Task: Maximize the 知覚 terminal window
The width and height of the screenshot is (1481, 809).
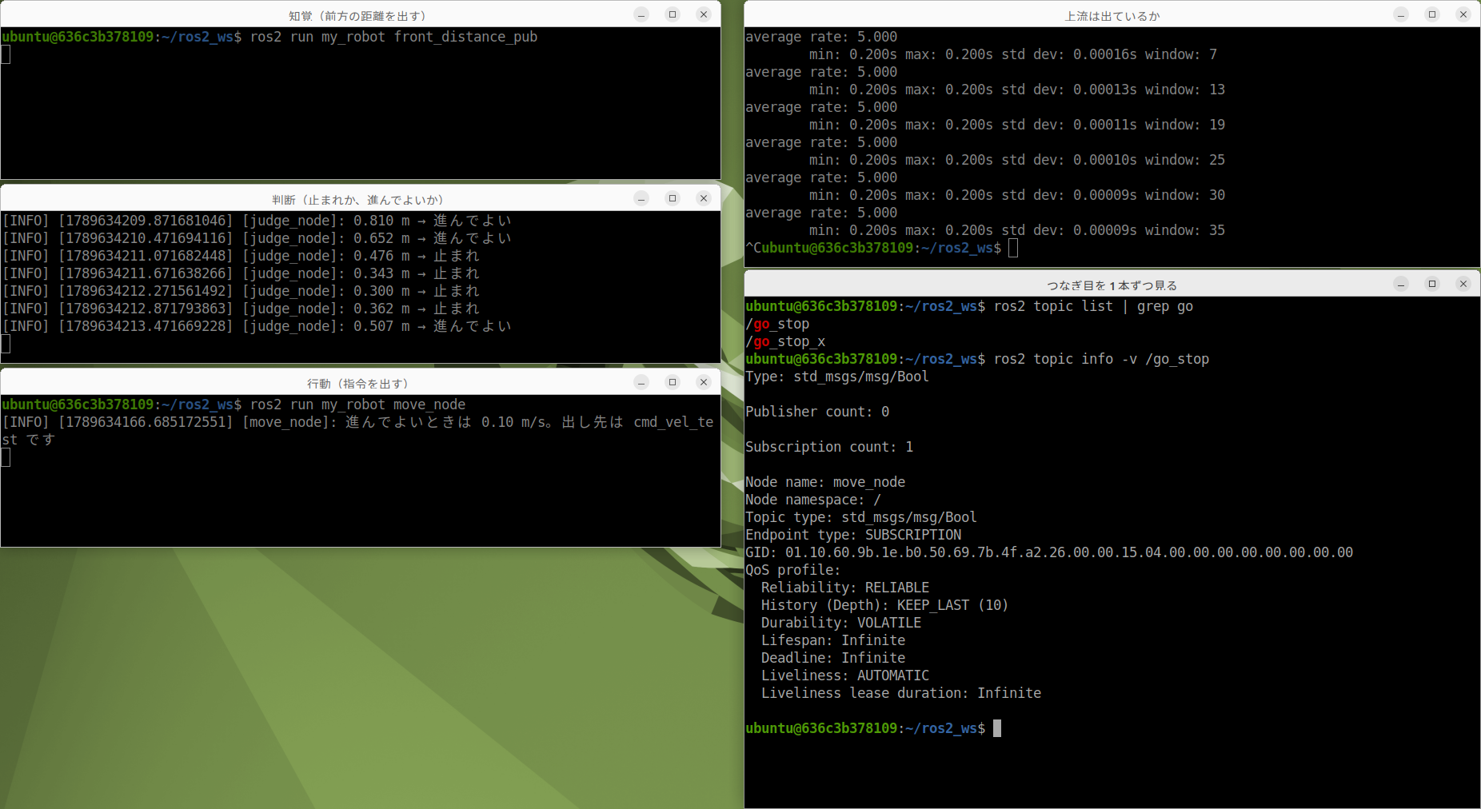Action: [x=673, y=14]
